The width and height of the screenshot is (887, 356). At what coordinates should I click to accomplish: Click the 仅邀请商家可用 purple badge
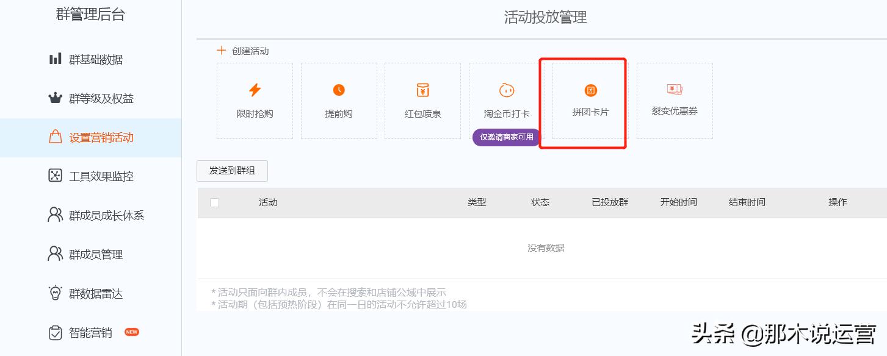point(506,138)
